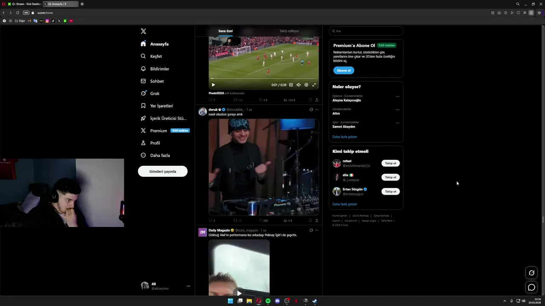
Task: Follow Ertan Süzgün with Takip et
Action: [390, 191]
